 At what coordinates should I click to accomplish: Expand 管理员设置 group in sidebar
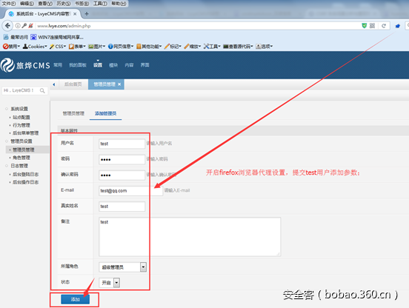21,141
